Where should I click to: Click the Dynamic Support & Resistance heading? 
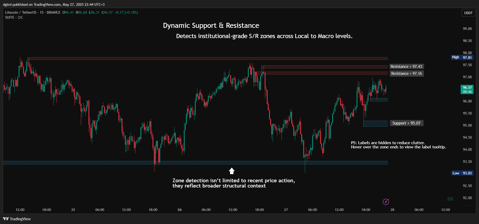(x=211, y=25)
